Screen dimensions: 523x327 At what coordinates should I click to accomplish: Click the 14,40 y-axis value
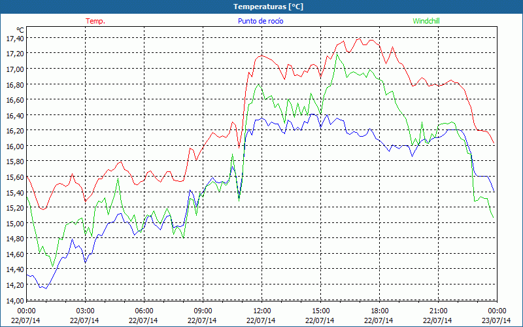[15, 269]
